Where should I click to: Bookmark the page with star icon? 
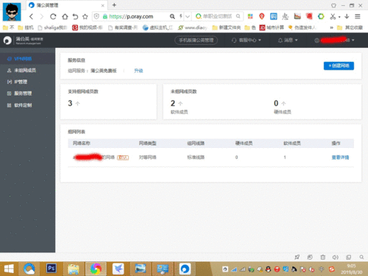[85, 16]
